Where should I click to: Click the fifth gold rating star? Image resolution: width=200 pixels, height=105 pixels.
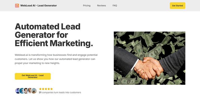tap(52, 89)
